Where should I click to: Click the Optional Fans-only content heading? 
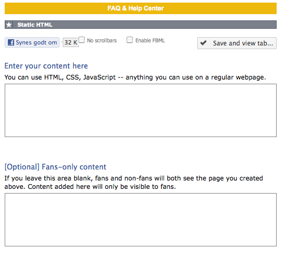pyautogui.click(x=55, y=167)
